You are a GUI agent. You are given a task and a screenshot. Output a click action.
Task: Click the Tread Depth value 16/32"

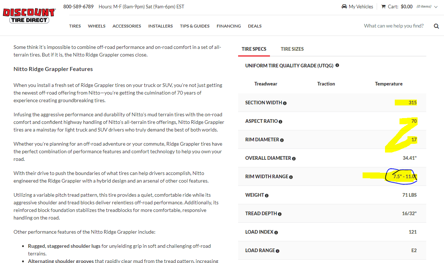[x=409, y=213]
